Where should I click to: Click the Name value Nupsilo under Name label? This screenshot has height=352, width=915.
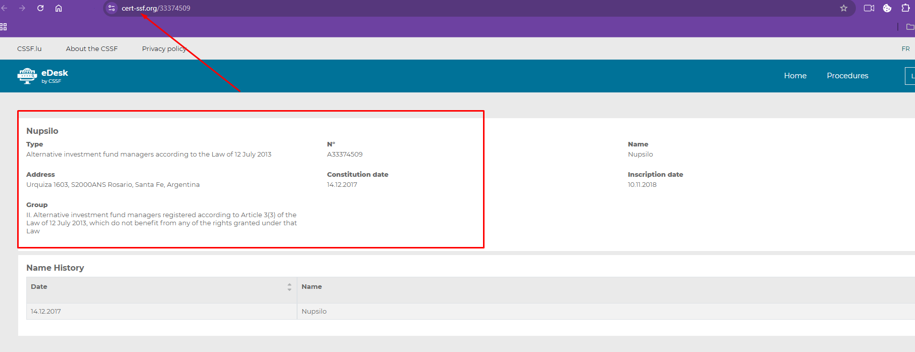tap(640, 155)
